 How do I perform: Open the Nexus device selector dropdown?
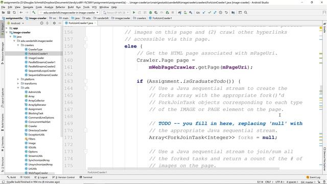(116, 12)
